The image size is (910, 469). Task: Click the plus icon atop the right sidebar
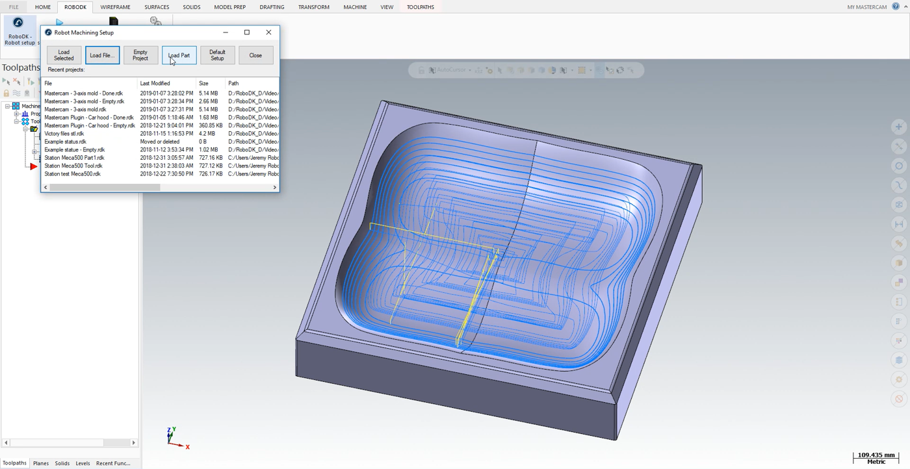point(899,127)
